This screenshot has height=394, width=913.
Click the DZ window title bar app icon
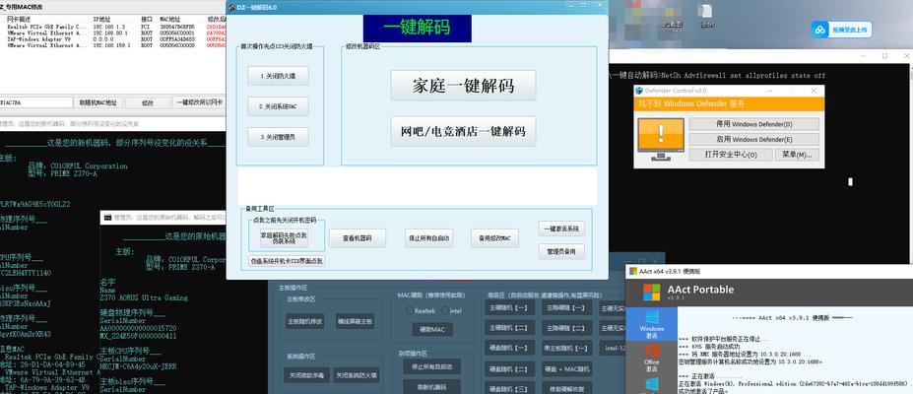click(x=233, y=6)
